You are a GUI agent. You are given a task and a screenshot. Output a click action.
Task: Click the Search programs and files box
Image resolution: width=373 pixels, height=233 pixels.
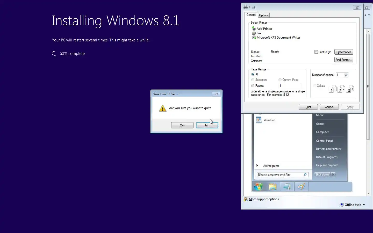(x=283, y=174)
